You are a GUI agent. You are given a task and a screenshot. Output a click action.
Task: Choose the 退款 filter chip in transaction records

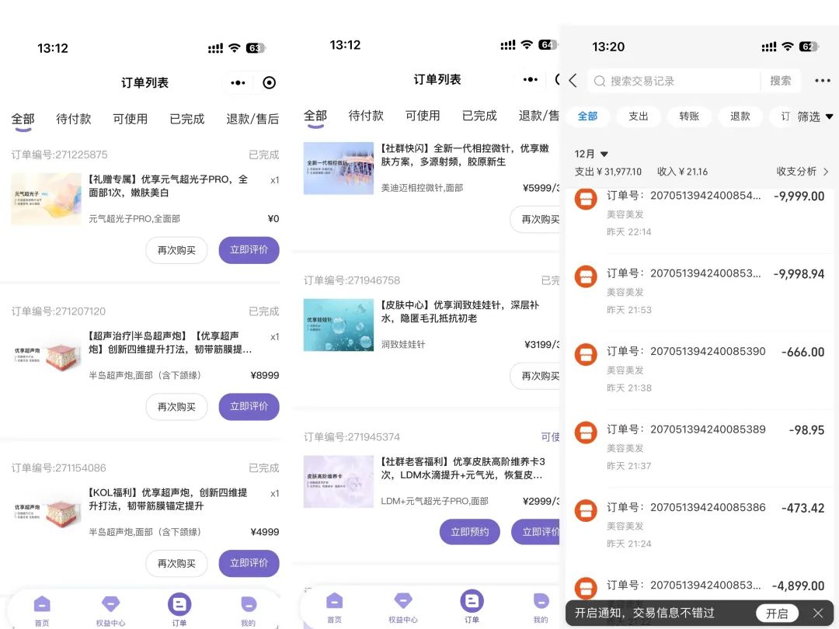(740, 116)
